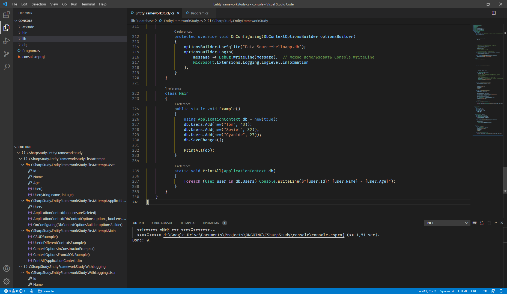The height and width of the screenshot is (294, 507).
Task: Open the Terminal menu
Action: (x=88, y=4)
